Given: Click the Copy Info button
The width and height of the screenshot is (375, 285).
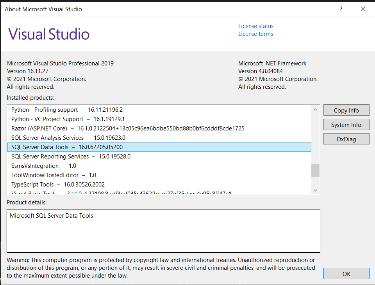Looking at the screenshot, I should pos(346,110).
